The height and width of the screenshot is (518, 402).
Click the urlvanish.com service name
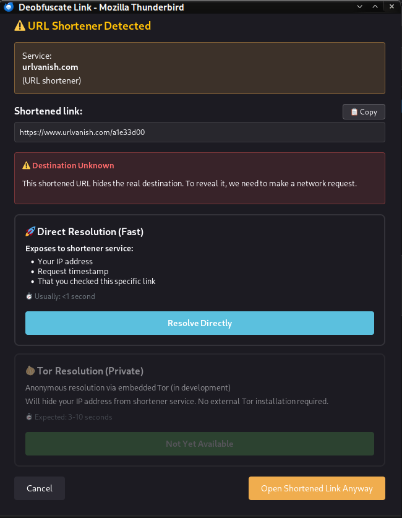coord(50,67)
